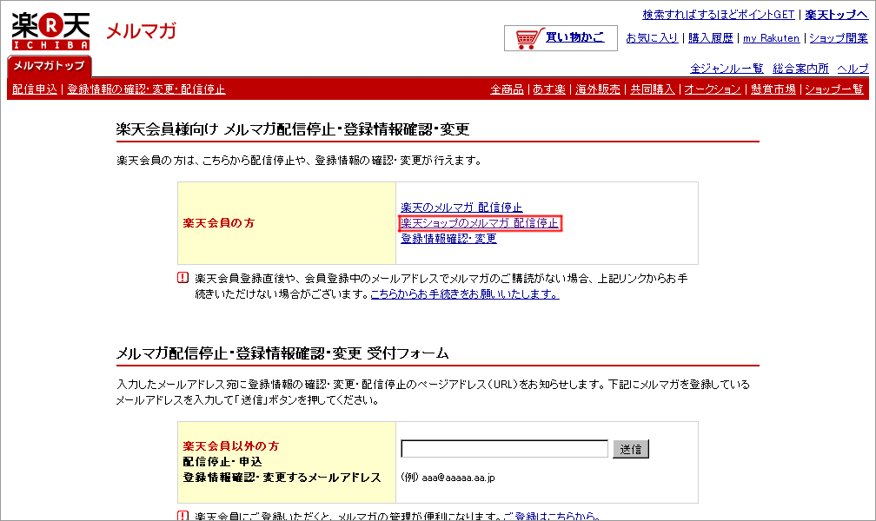This screenshot has height=521, width=876.
Task: Click こちらからお手続きをお願いいたします link
Action: tap(465, 293)
